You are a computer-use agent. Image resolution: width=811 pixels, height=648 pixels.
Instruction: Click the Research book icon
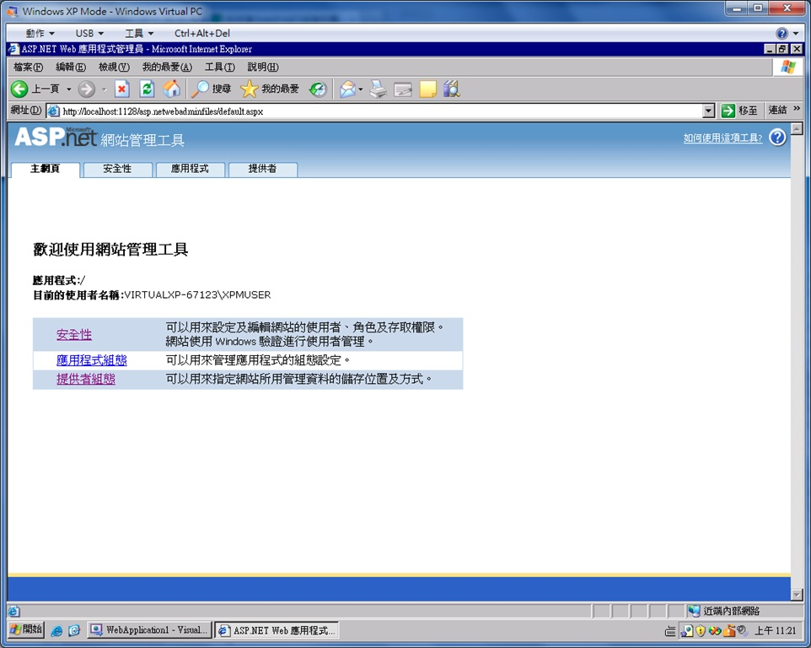(452, 89)
